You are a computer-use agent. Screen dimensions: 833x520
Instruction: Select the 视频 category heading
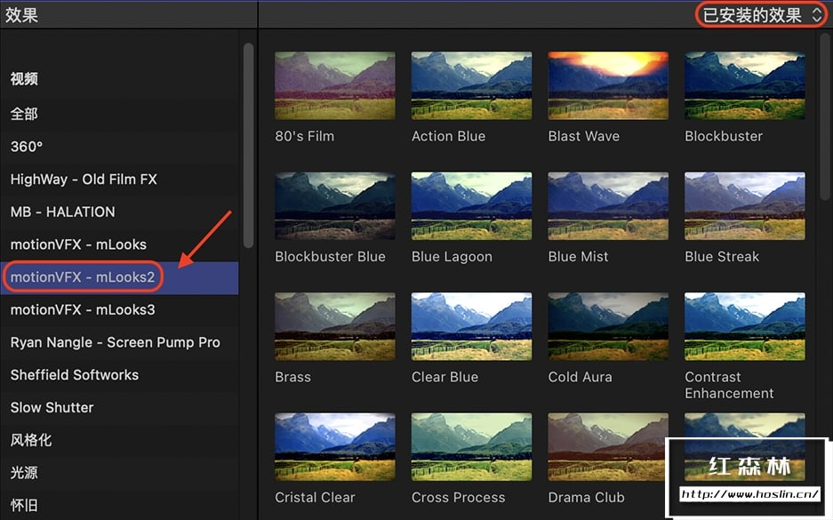pos(24,79)
